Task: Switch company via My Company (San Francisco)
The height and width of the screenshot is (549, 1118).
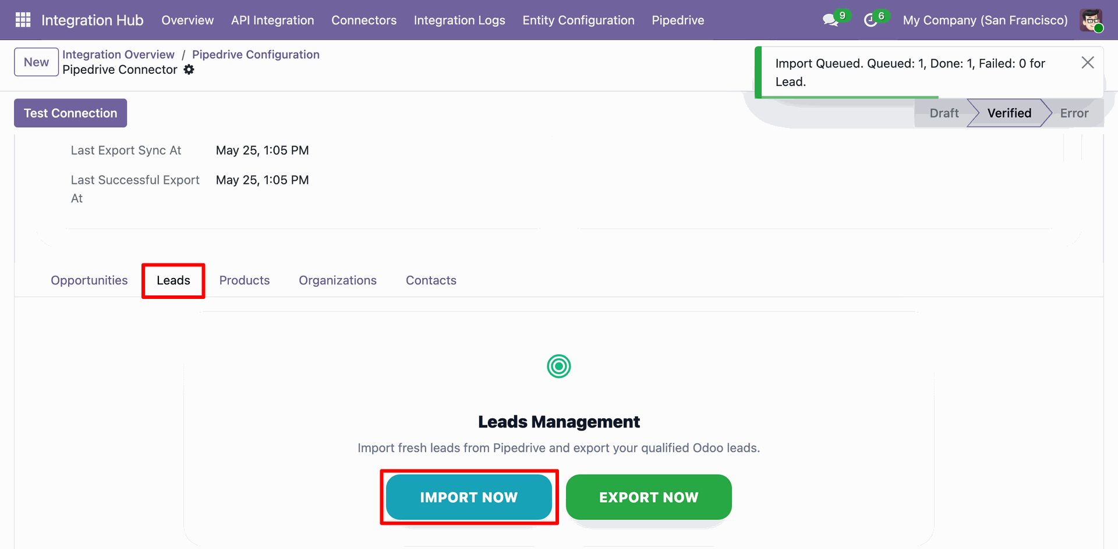Action: tap(985, 20)
